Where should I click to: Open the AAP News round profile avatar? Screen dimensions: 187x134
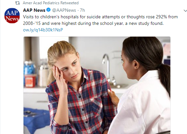pos(12,16)
